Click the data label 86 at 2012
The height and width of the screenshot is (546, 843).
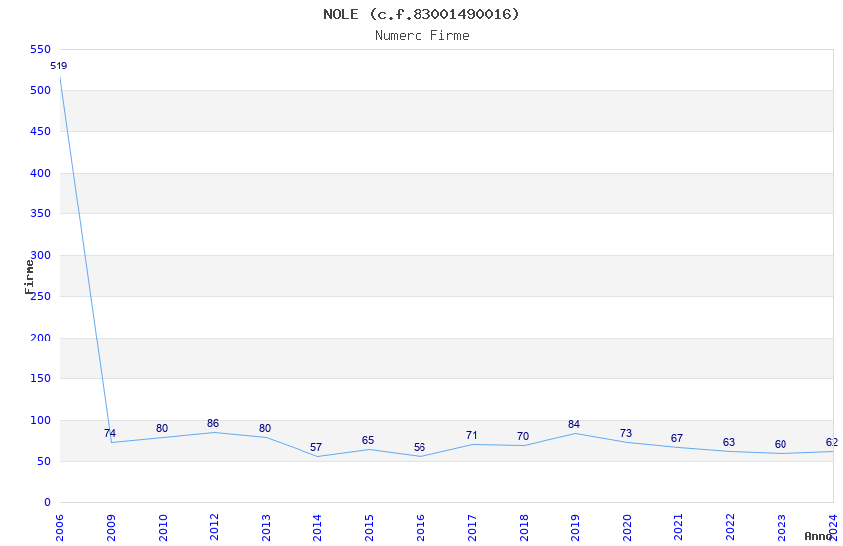coord(213,423)
